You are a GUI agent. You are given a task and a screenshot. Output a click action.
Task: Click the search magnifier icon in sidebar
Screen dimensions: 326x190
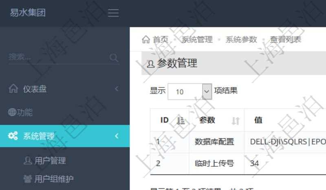(114, 58)
